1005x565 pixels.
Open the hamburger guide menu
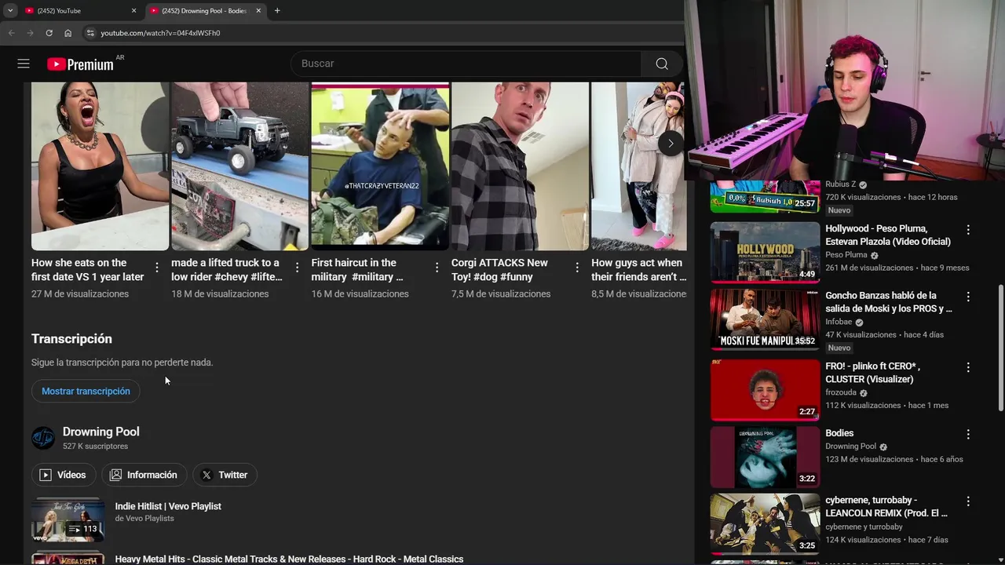point(24,64)
